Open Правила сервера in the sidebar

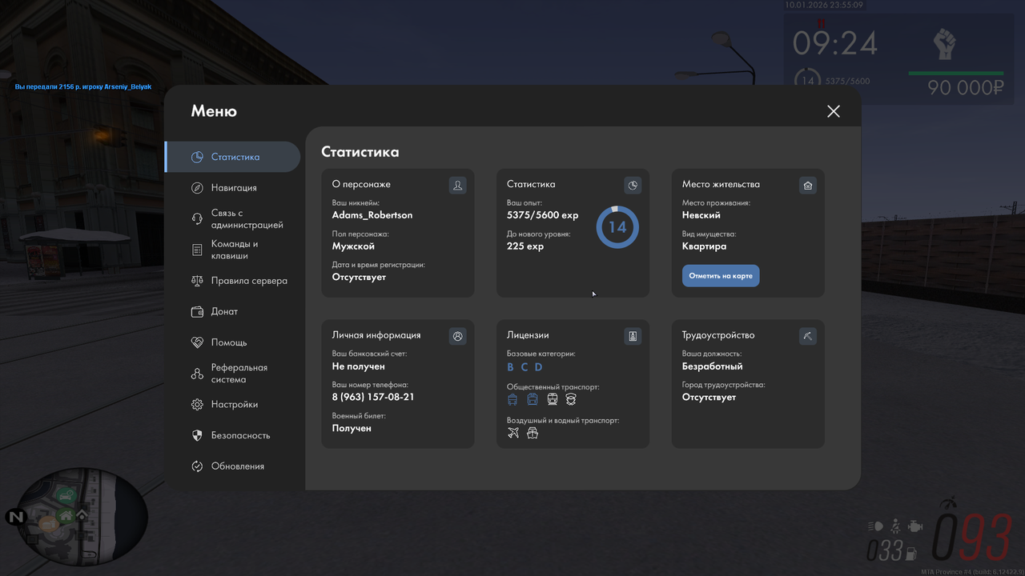coord(232,281)
